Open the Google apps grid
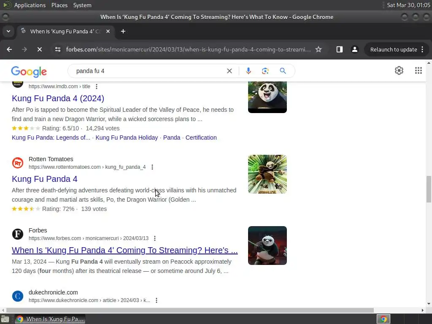Viewport: 432px width, 324px height. click(x=418, y=70)
